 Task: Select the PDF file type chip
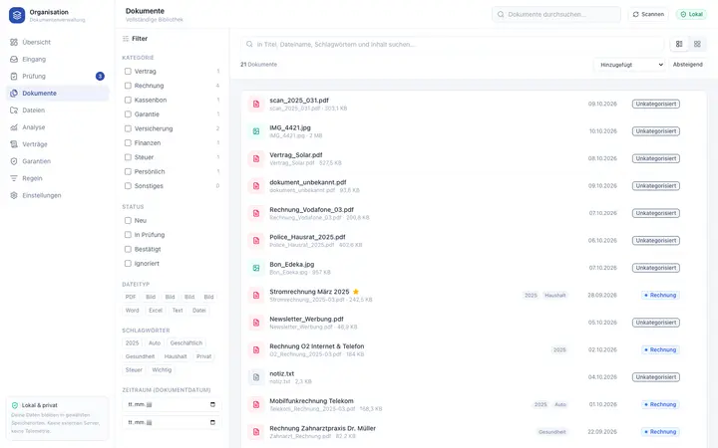(x=131, y=297)
